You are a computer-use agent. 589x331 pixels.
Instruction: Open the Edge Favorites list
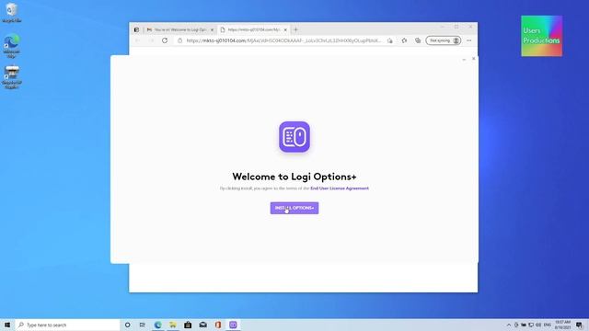[404, 40]
